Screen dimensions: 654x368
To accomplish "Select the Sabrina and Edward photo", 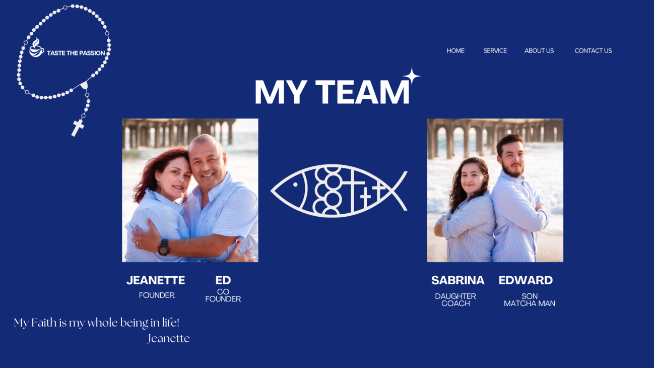I will click(x=495, y=190).
